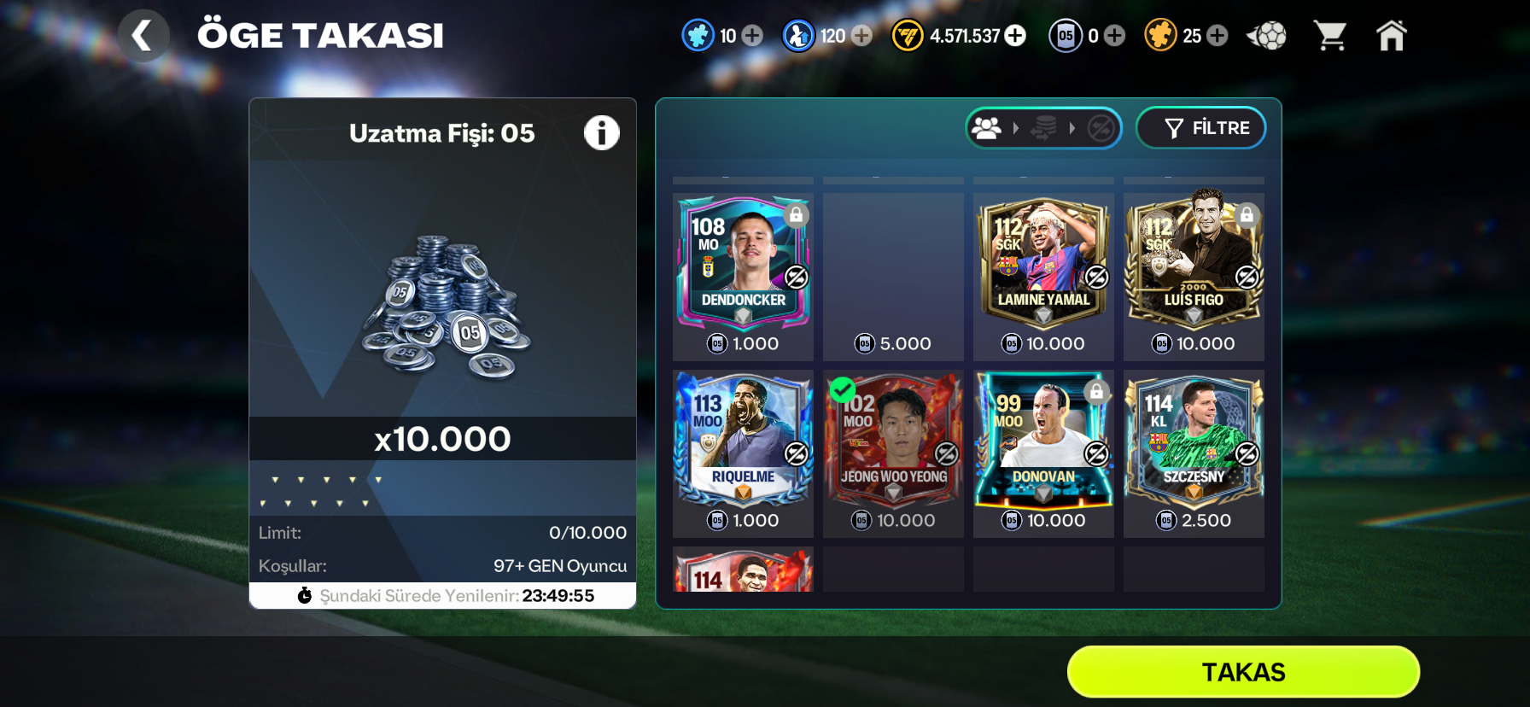Open the shopping cart store
This screenshot has width=1530, height=707.
point(1330,36)
